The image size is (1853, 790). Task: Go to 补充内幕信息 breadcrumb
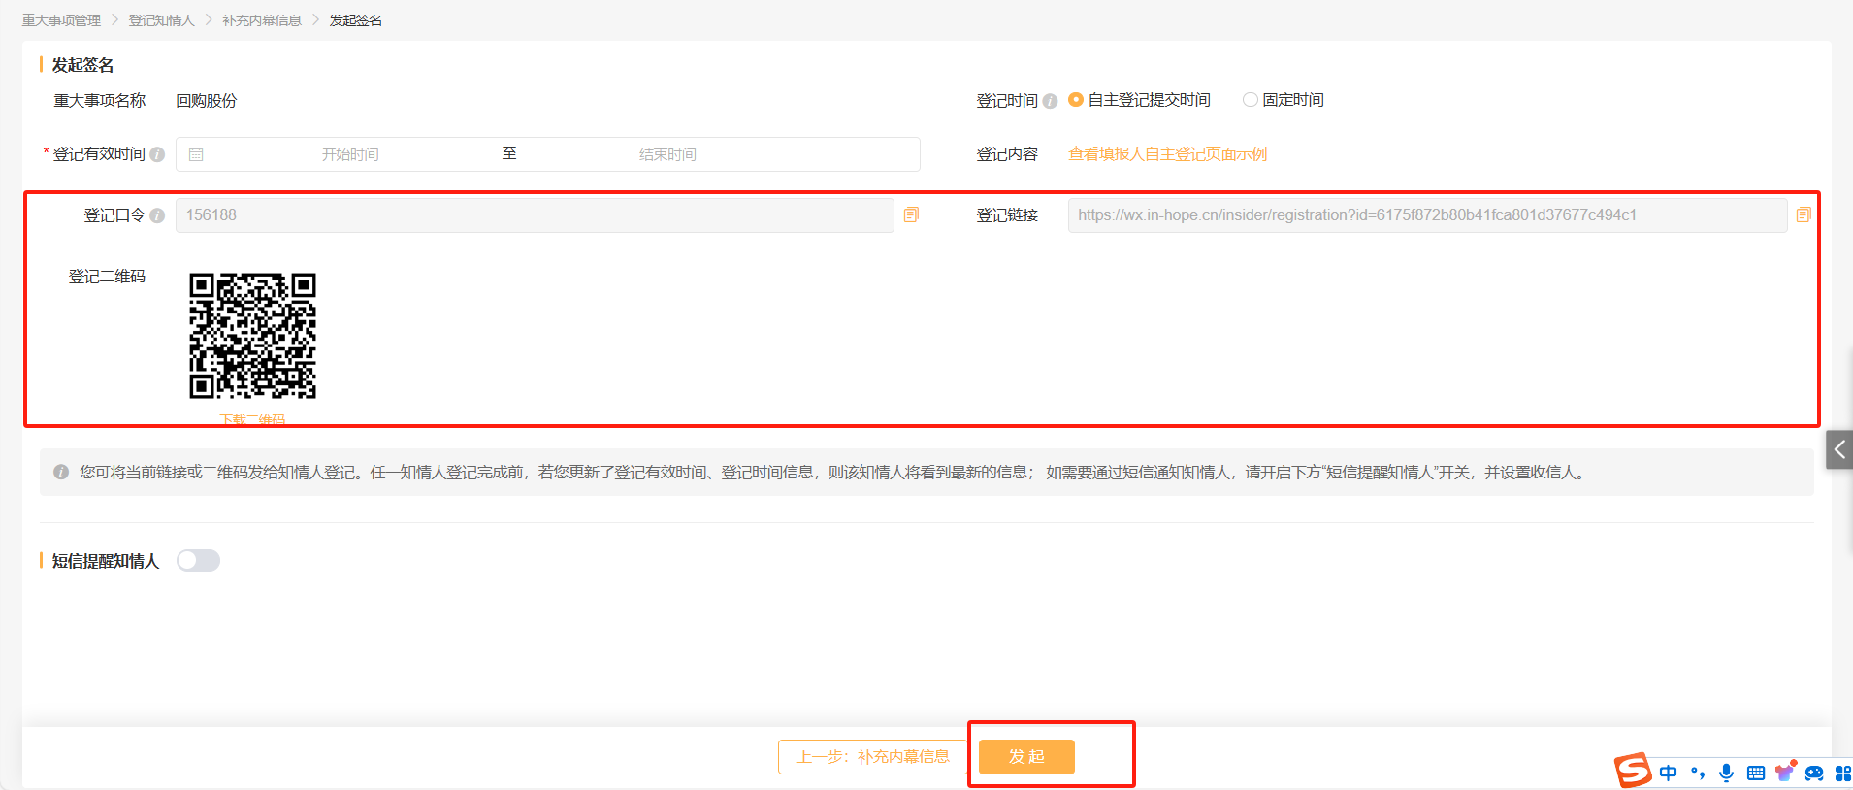coord(262,20)
